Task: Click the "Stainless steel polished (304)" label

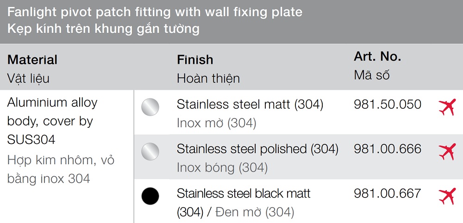Action: (x=257, y=149)
